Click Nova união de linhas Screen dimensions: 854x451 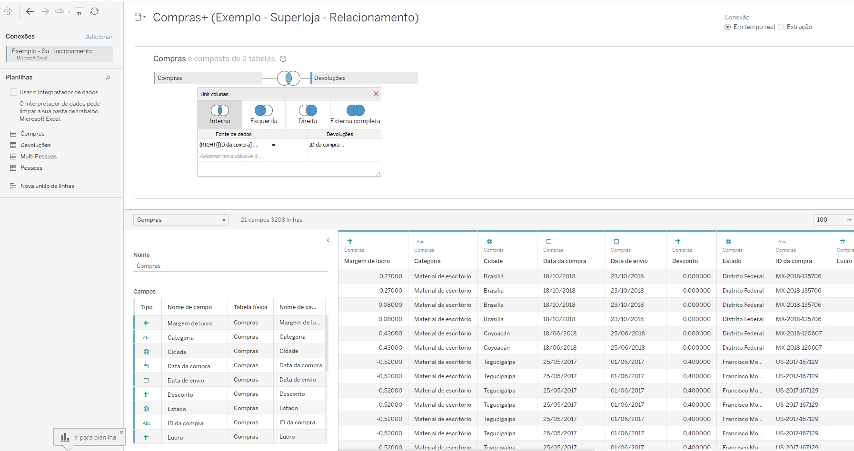pyautogui.click(x=47, y=186)
